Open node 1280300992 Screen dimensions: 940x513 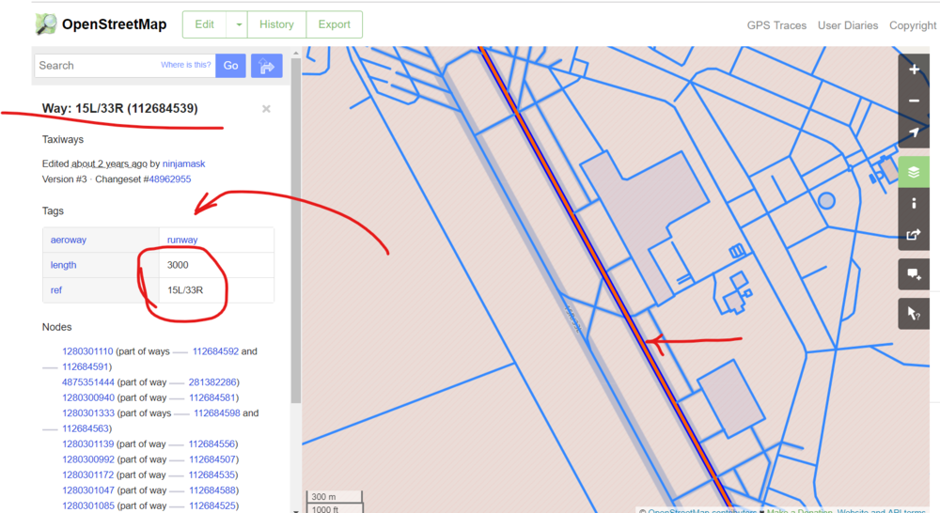(x=88, y=459)
